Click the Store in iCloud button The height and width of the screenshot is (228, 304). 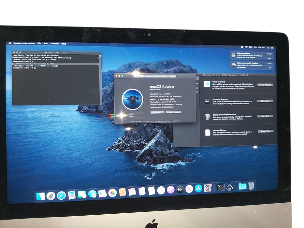pos(265,85)
